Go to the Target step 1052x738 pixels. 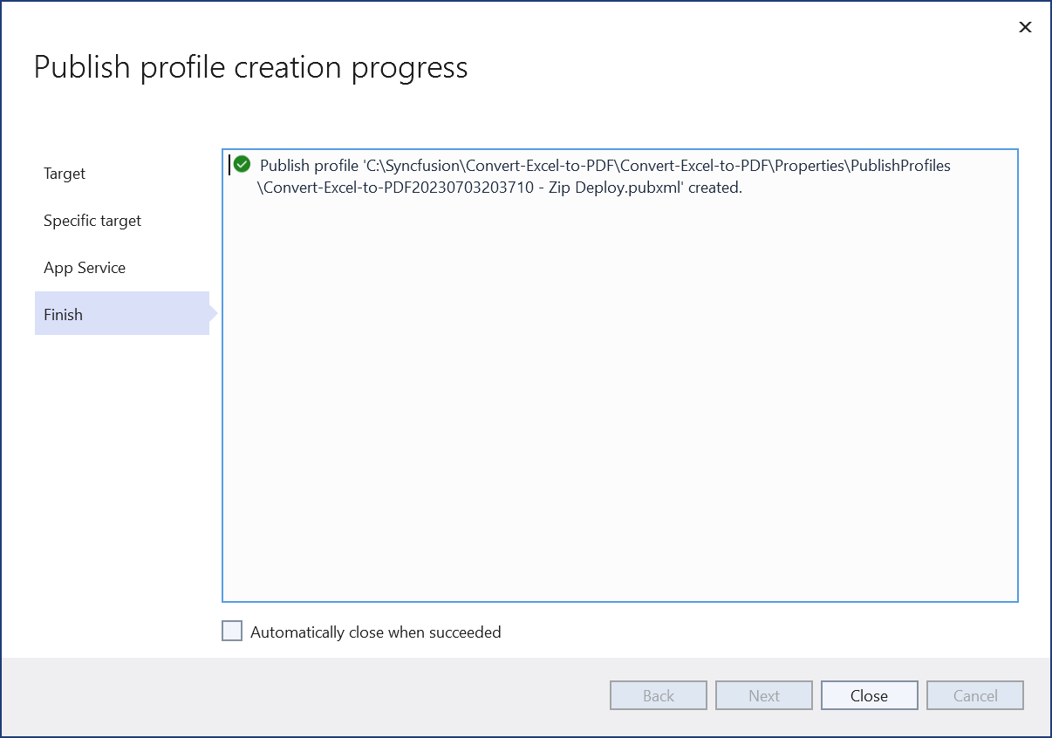(65, 174)
